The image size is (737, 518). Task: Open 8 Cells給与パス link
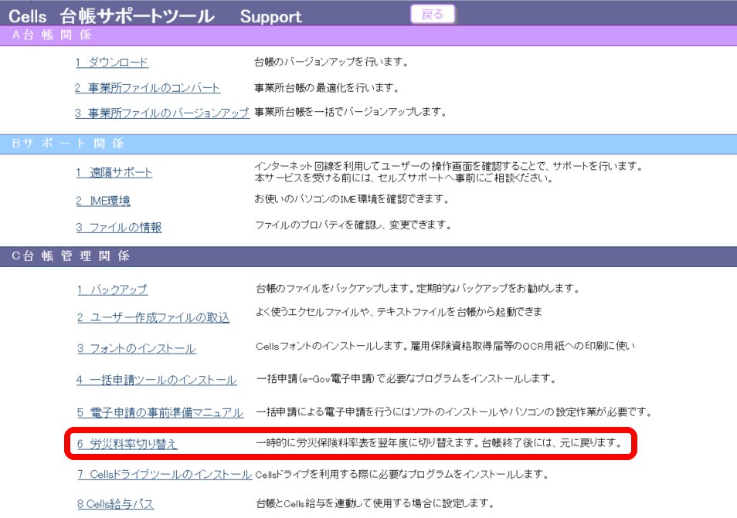pos(116,504)
